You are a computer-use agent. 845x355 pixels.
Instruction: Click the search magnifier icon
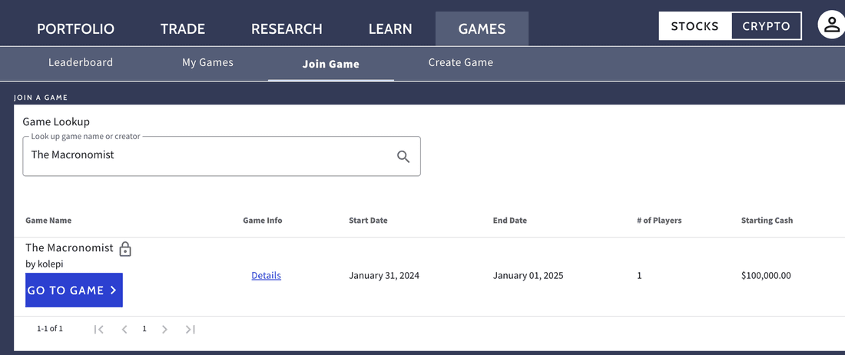coord(403,157)
